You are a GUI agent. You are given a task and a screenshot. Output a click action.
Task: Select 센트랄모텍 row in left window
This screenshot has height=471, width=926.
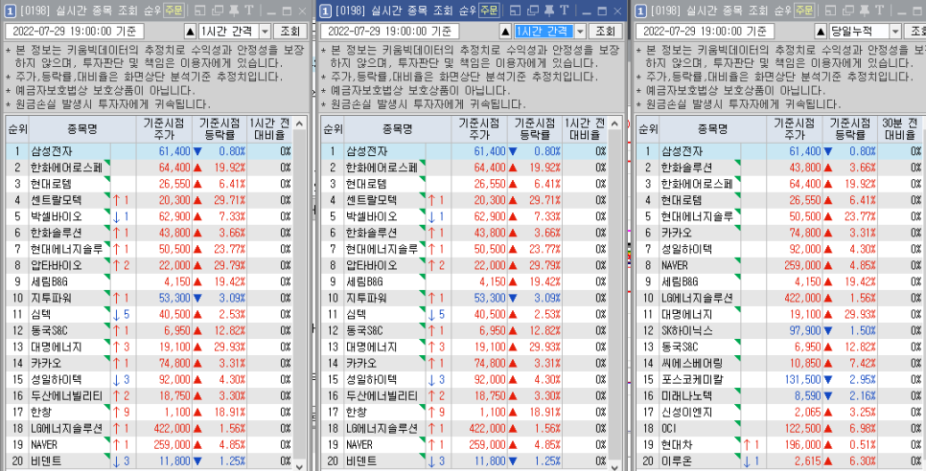coord(150,200)
